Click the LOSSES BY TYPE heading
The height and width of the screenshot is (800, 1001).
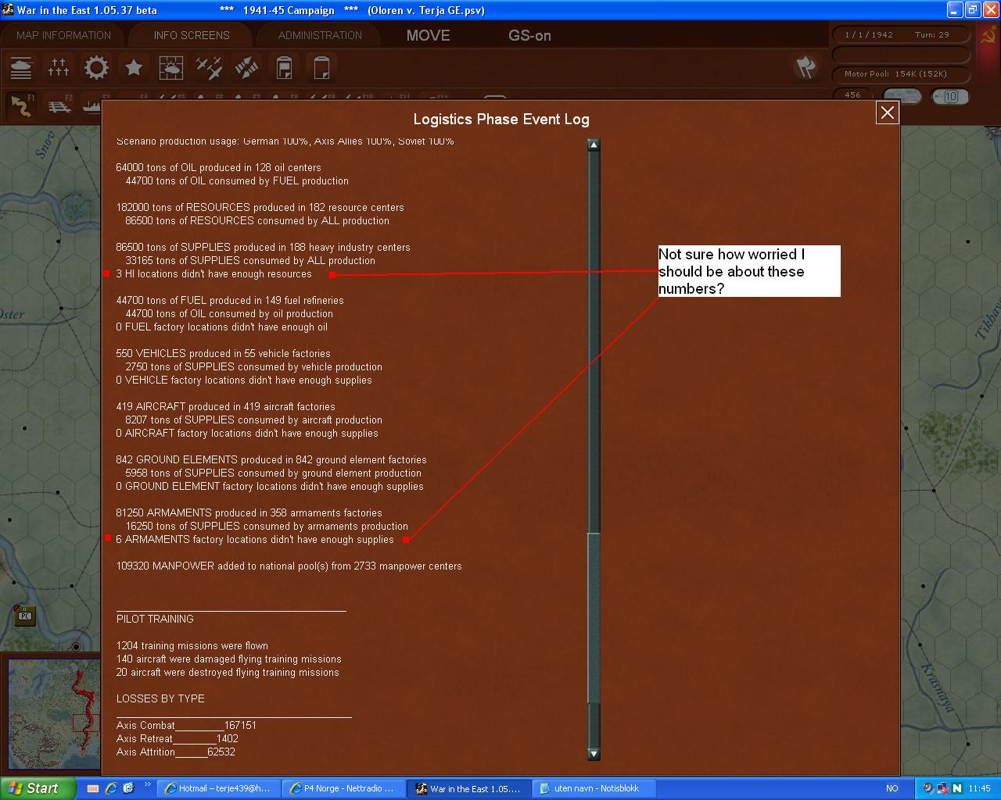pos(160,699)
